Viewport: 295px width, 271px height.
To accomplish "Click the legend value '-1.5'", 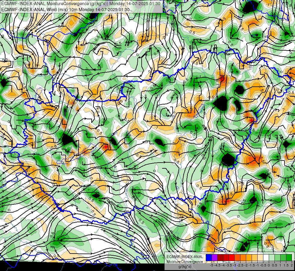I will 252,265.
